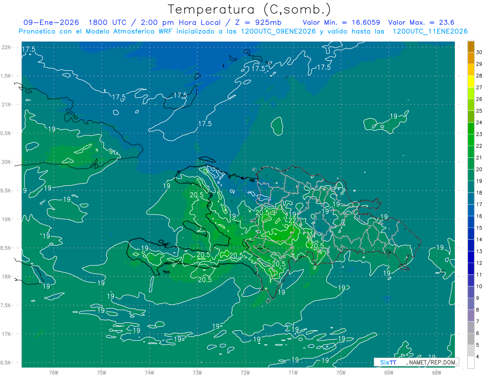
Task: Click the '69W' longitude axis label
Action: pyautogui.click(x=389, y=373)
